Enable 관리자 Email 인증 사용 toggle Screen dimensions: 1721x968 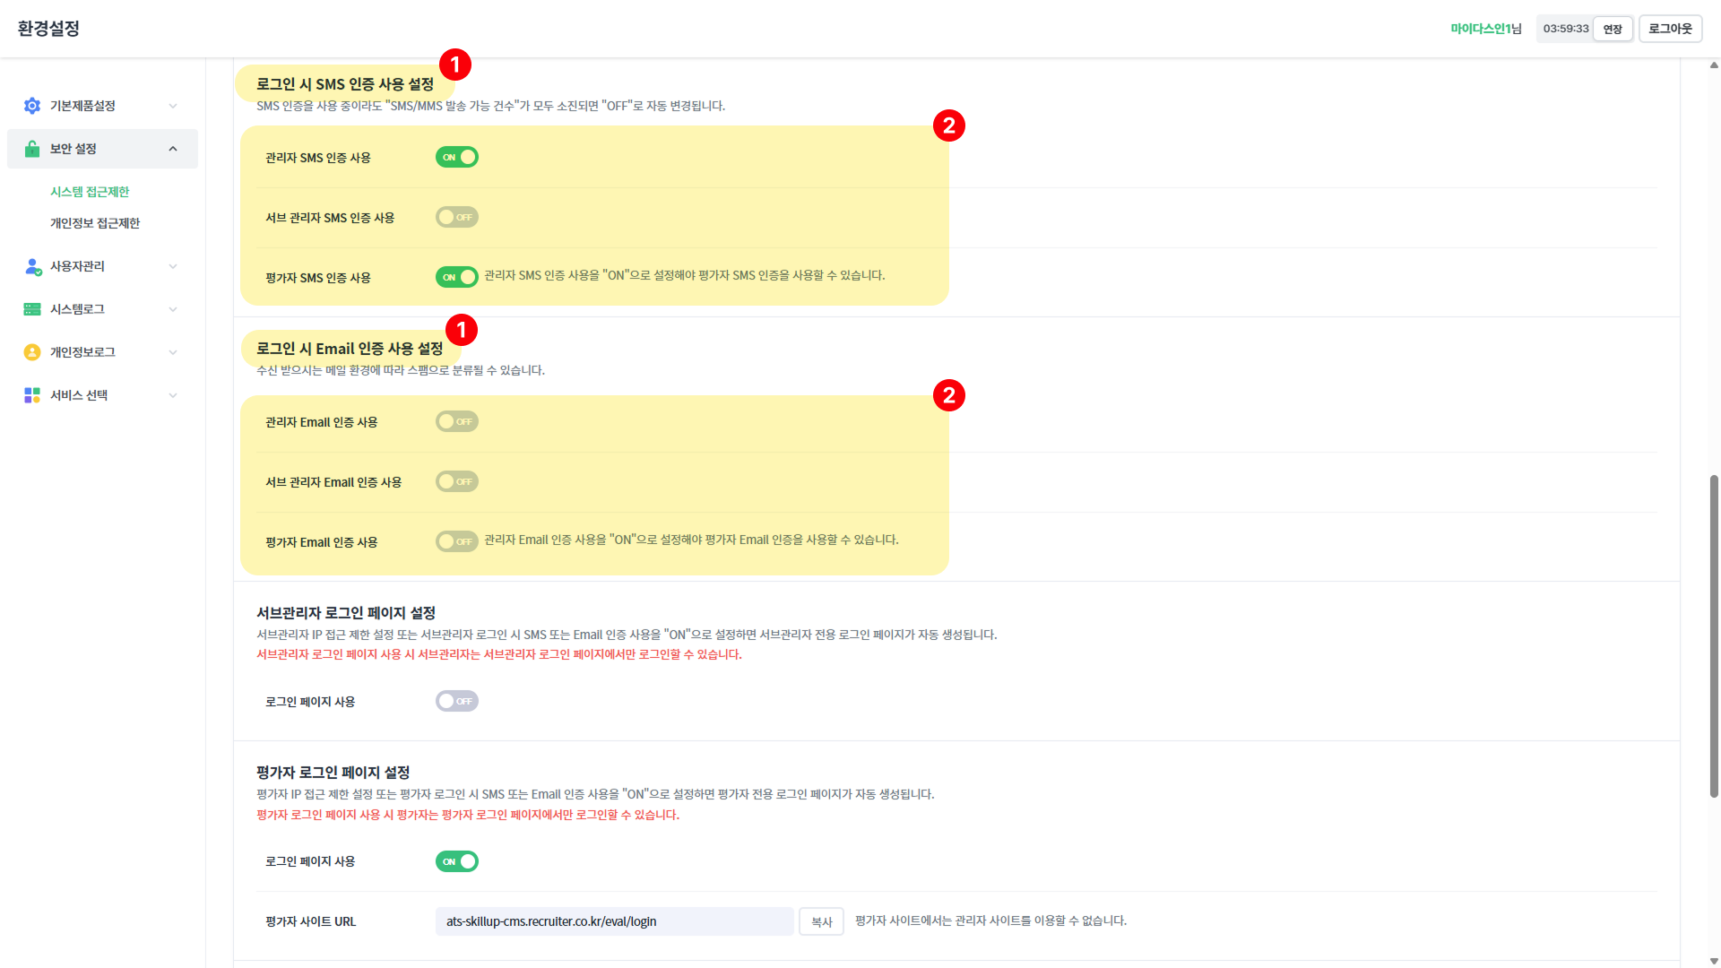click(x=457, y=421)
